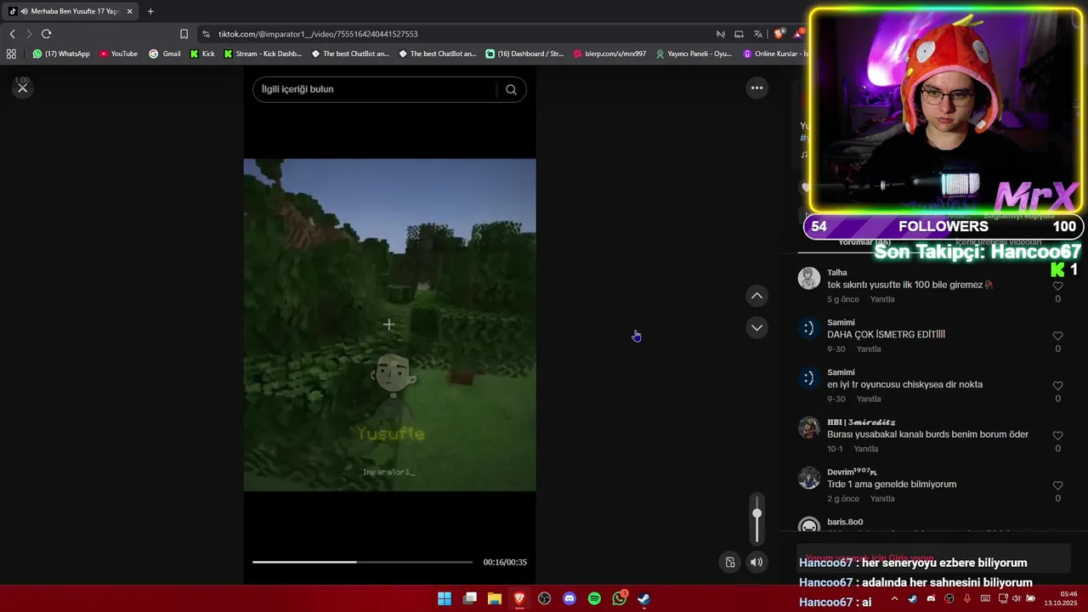This screenshot has height=612, width=1088.
Task: Expand the system tray hidden icons chevron
Action: [894, 598]
